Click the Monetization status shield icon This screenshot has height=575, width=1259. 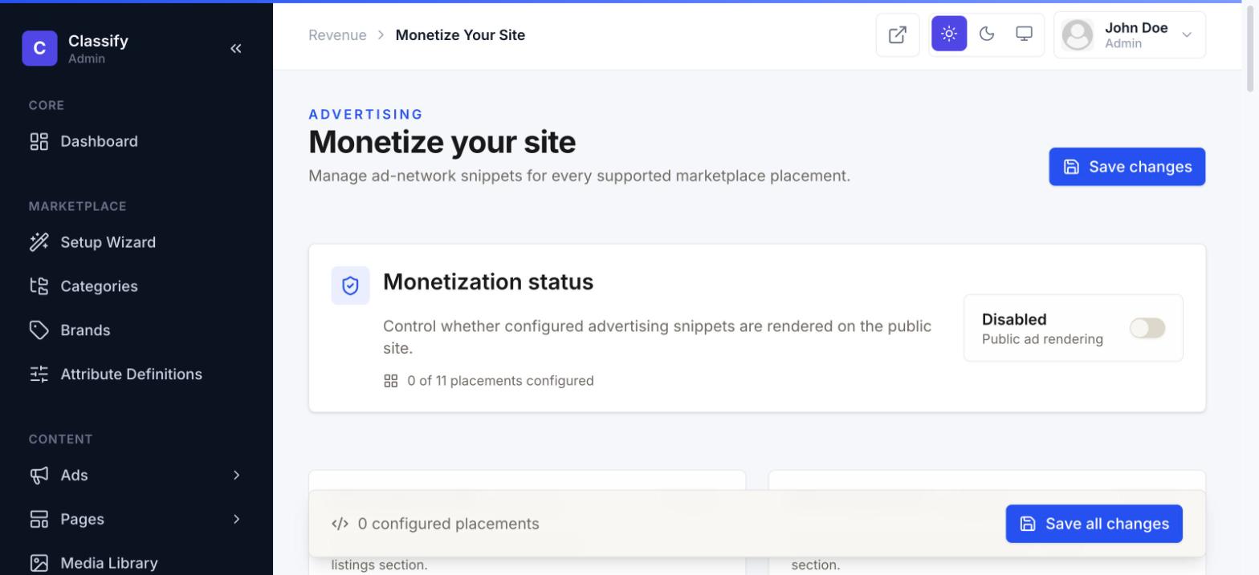tap(351, 285)
